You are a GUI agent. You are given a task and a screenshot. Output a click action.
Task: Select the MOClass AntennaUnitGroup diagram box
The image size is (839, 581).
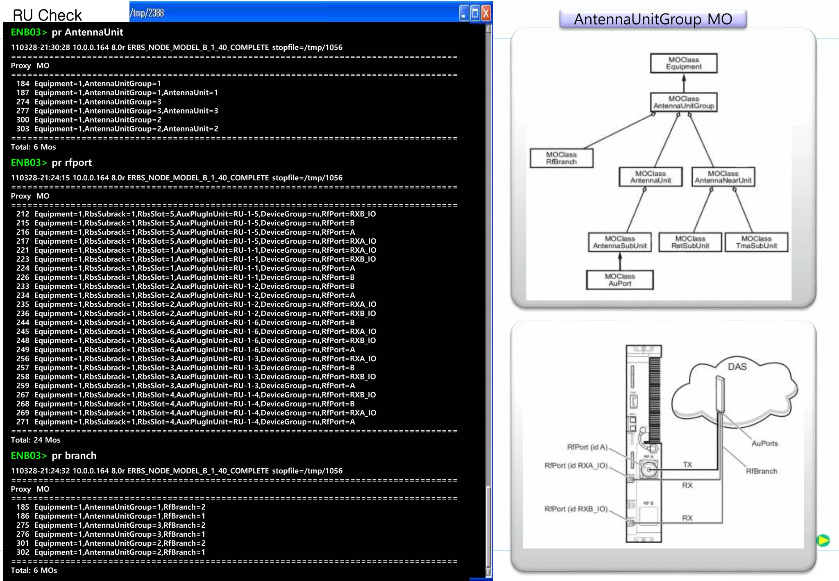[683, 102]
